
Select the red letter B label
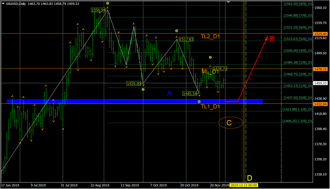coord(272,39)
